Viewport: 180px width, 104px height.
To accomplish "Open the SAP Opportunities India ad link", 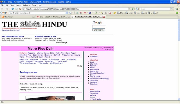I will (x=13, y=36).
